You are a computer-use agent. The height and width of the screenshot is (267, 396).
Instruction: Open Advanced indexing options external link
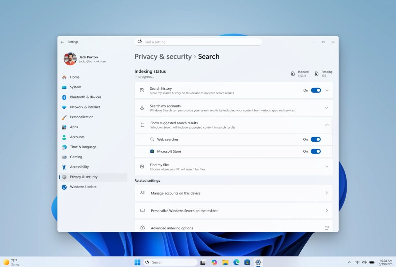click(x=327, y=228)
